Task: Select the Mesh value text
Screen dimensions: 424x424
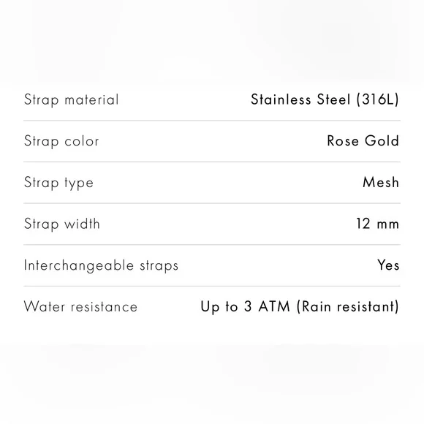Action: pyautogui.click(x=381, y=182)
